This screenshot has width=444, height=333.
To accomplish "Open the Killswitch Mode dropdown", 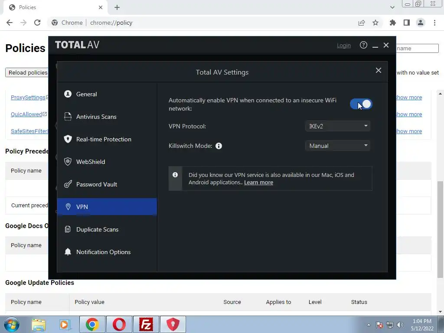I will pos(337,146).
